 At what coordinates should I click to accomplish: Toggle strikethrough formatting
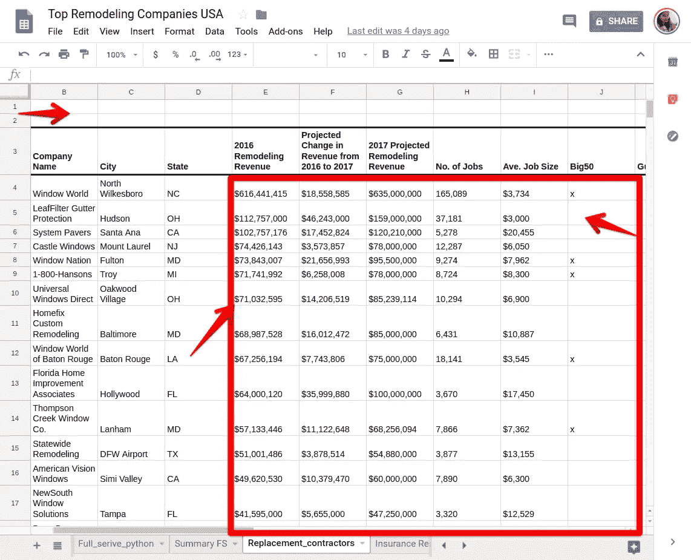[425, 54]
